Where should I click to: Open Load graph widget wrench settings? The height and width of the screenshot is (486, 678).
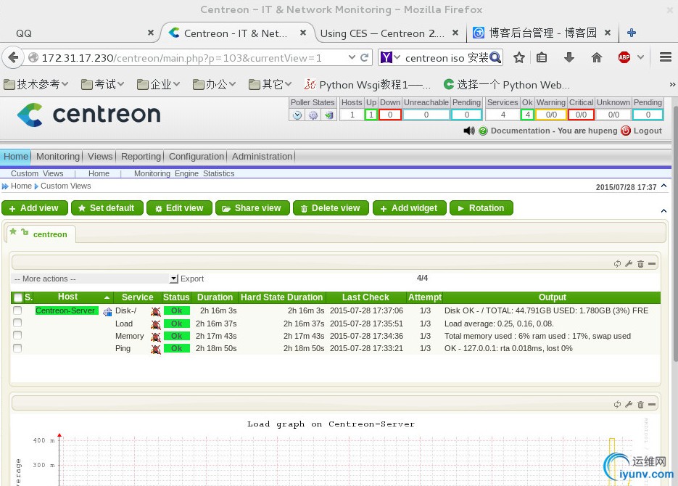coord(629,404)
